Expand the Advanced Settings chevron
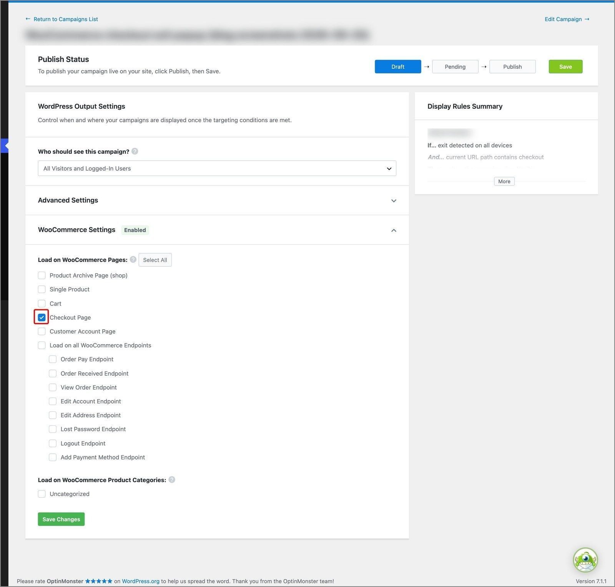The width and height of the screenshot is (615, 587). (x=394, y=201)
